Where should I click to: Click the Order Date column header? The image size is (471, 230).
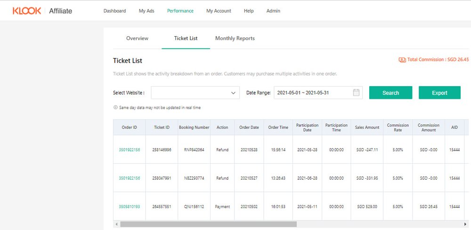tap(249, 127)
